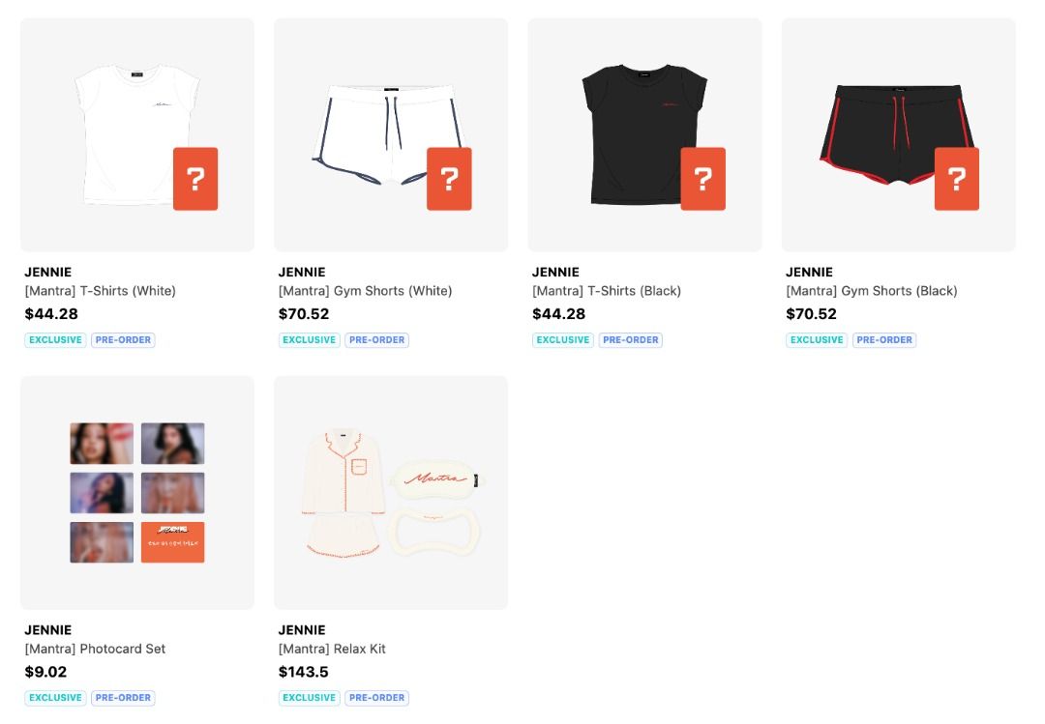Click the Photocard Set product thumbnail
This screenshot has height=724, width=1045.
tap(136, 492)
